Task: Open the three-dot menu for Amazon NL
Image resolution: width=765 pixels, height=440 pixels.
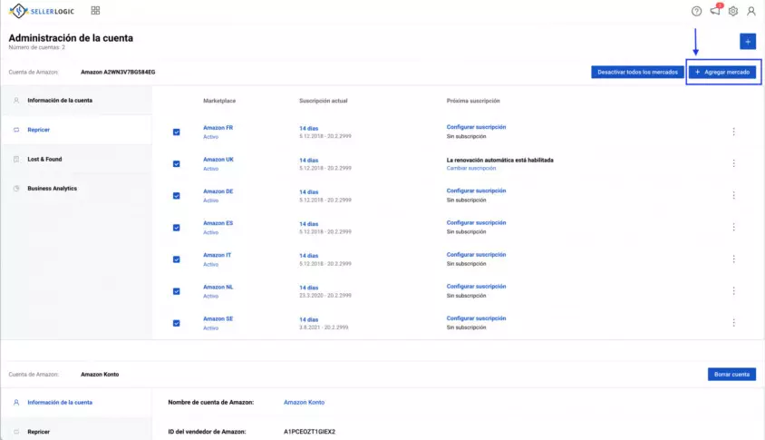Action: (733, 291)
